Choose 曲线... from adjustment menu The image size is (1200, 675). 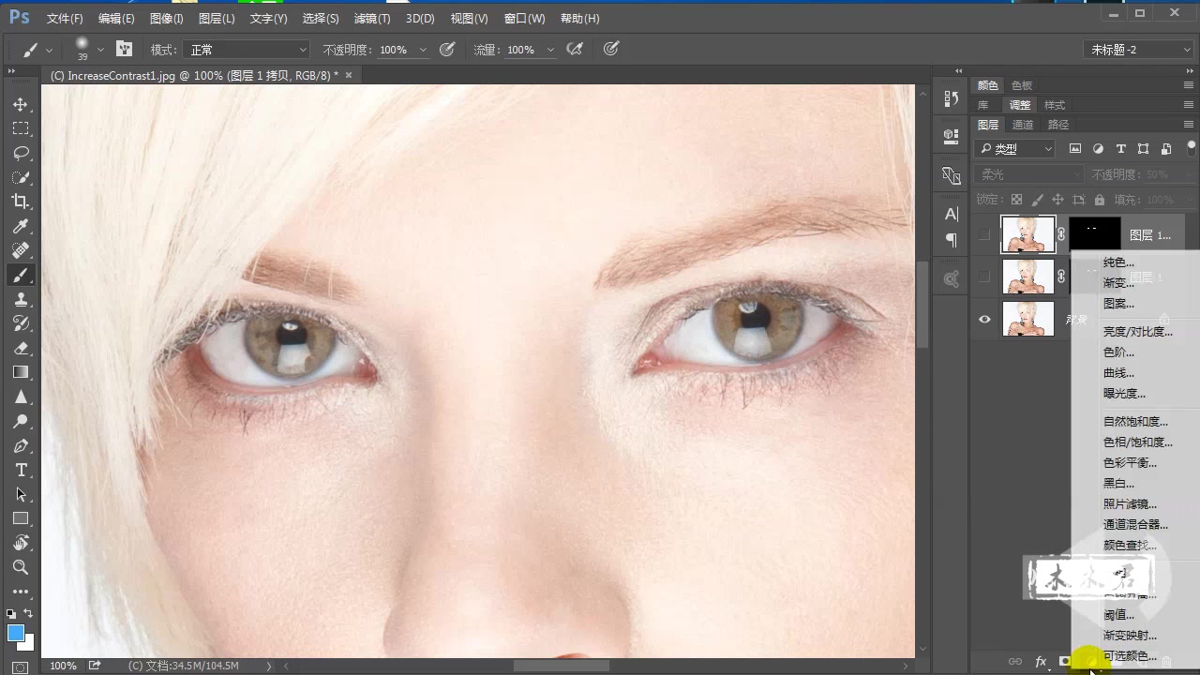[1118, 373]
